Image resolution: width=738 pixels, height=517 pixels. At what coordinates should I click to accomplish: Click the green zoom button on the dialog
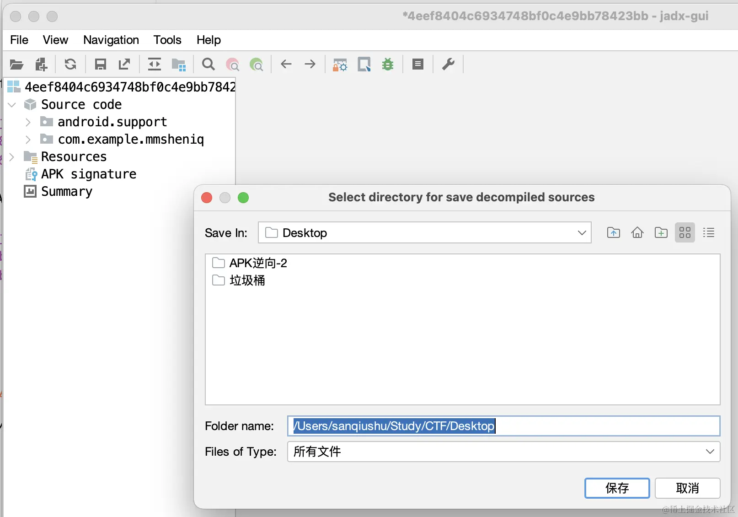243,198
